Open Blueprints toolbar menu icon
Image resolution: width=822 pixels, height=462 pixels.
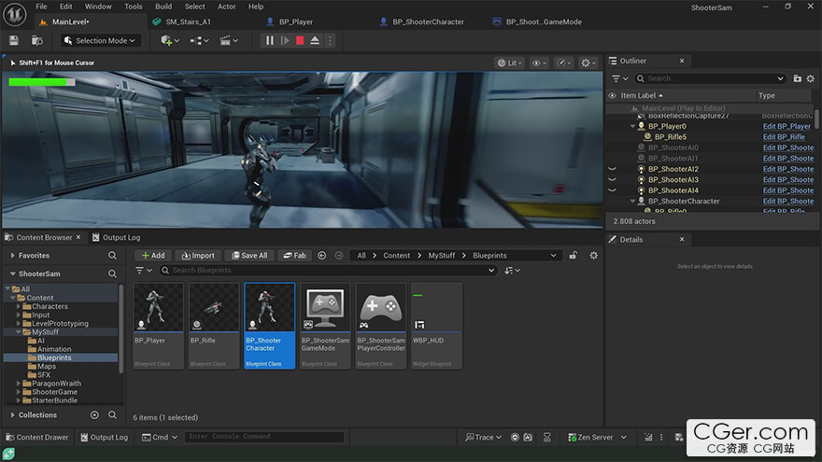[x=199, y=40]
